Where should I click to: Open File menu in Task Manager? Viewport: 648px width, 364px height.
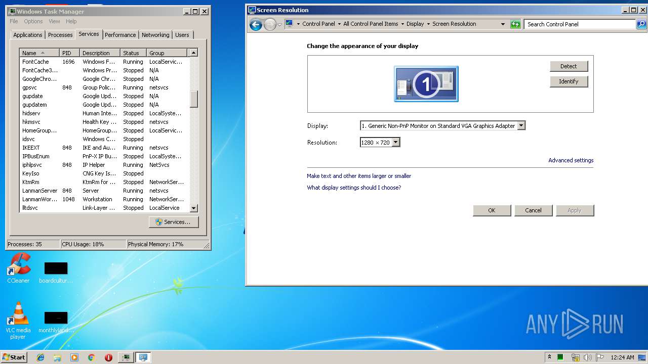pyautogui.click(x=14, y=21)
